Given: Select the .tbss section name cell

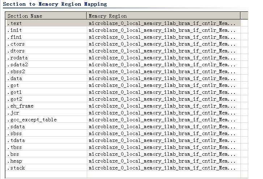Looking at the screenshot, I should pos(46,147).
